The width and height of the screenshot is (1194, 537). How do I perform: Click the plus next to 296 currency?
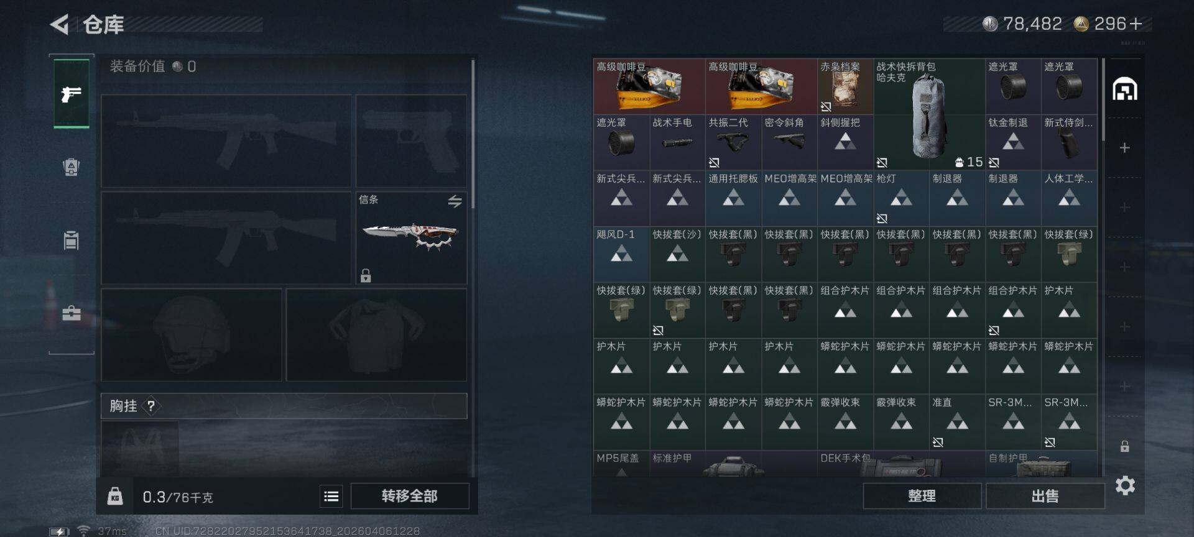1136,24
